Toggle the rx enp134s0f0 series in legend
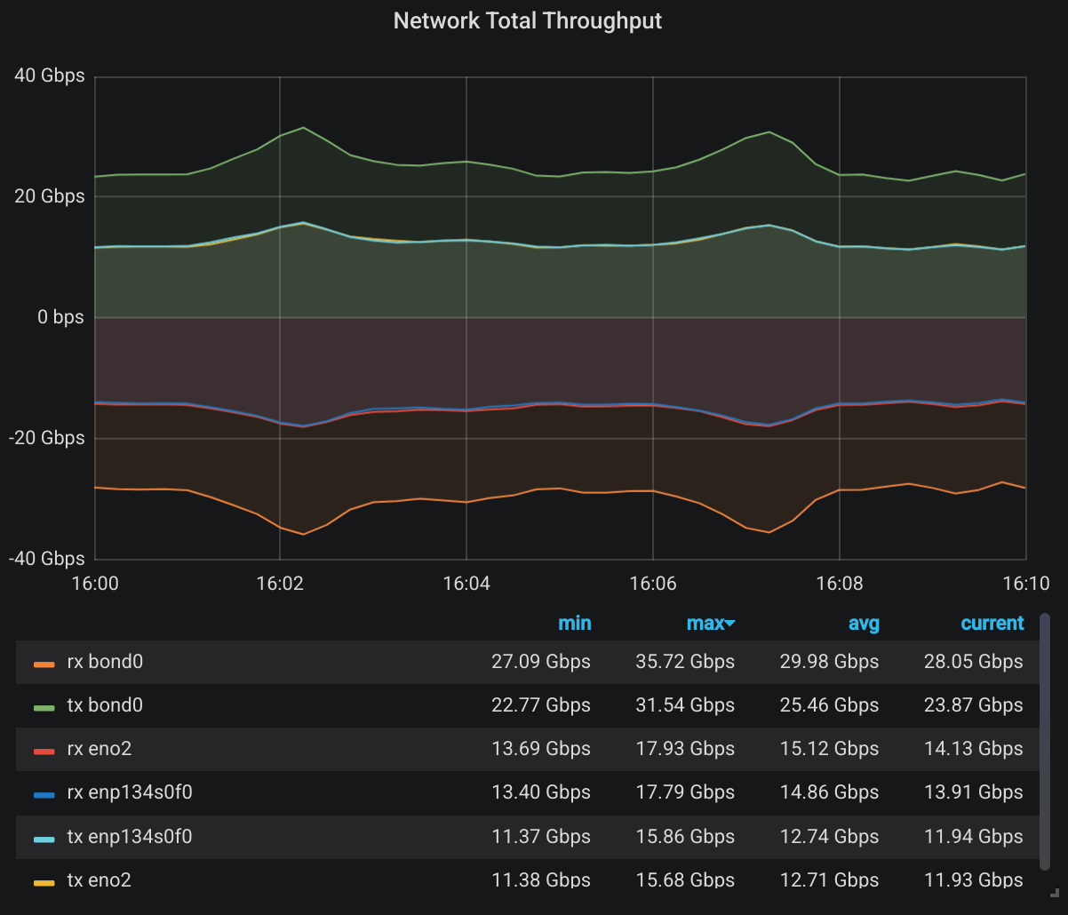 pyautogui.click(x=130, y=792)
